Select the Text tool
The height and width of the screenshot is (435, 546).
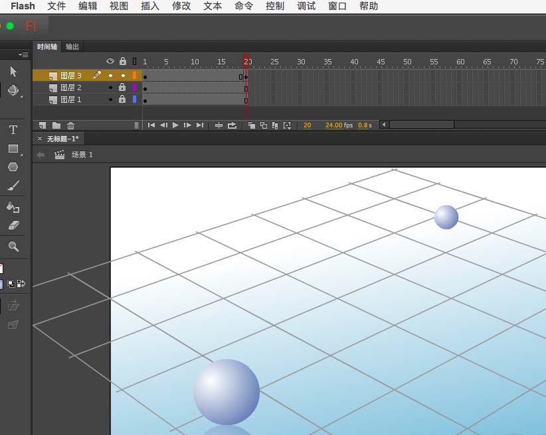pos(13,130)
